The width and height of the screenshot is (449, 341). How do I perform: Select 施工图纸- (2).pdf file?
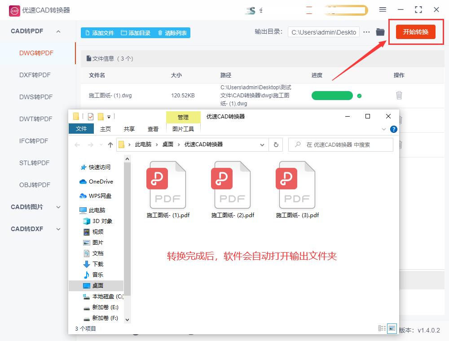tap(233, 190)
